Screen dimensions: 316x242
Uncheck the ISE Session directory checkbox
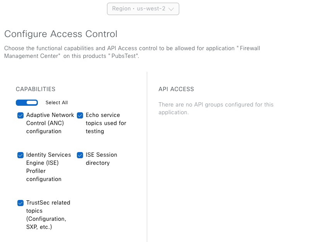tap(80, 155)
